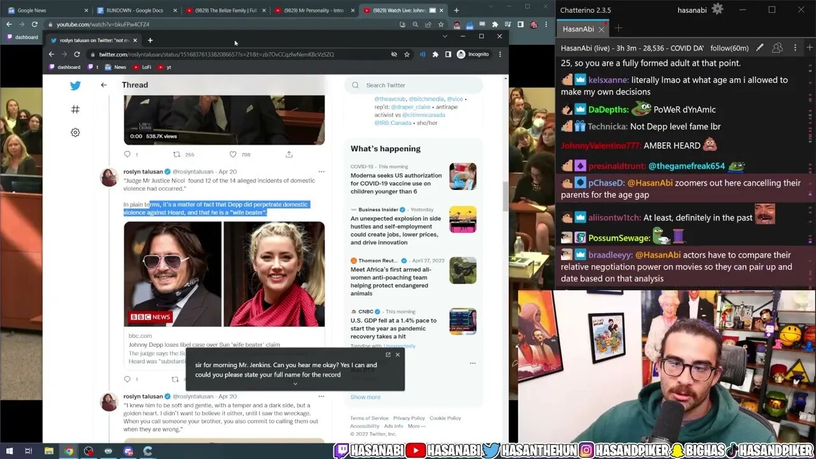
Task: Open File Explorer from the taskbar
Action: [49, 451]
